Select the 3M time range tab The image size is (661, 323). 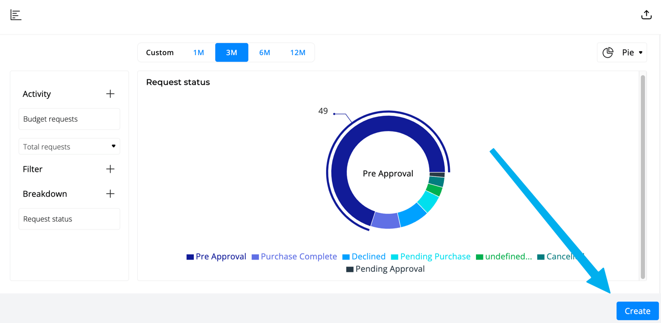click(x=231, y=52)
